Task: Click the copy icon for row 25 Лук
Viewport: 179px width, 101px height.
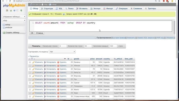Action: (x=45, y=79)
